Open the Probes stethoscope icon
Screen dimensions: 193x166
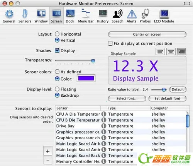[x=145, y=16]
